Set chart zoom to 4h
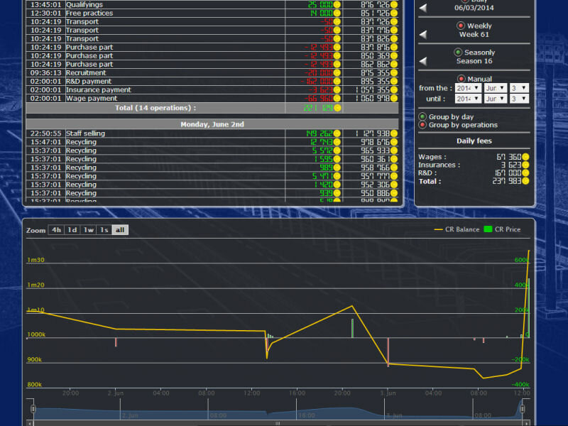 pyautogui.click(x=56, y=230)
